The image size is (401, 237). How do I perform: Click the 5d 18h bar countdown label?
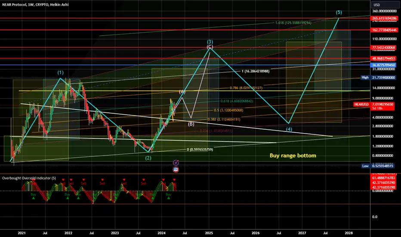click(x=377, y=109)
